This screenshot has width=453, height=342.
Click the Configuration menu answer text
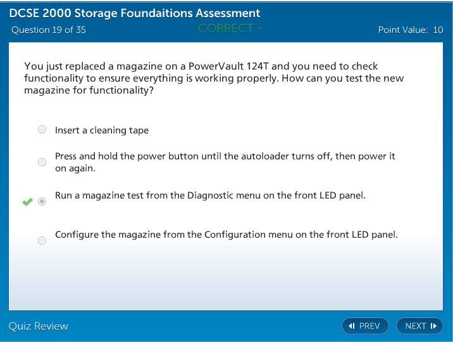click(x=226, y=235)
